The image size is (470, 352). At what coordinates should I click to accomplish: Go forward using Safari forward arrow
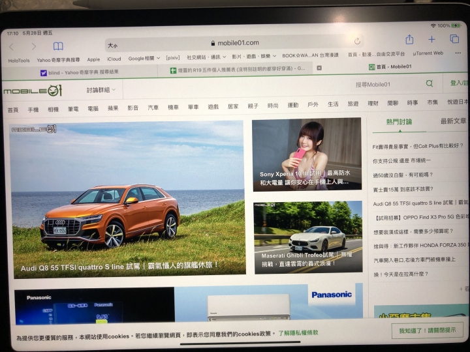[33, 46]
